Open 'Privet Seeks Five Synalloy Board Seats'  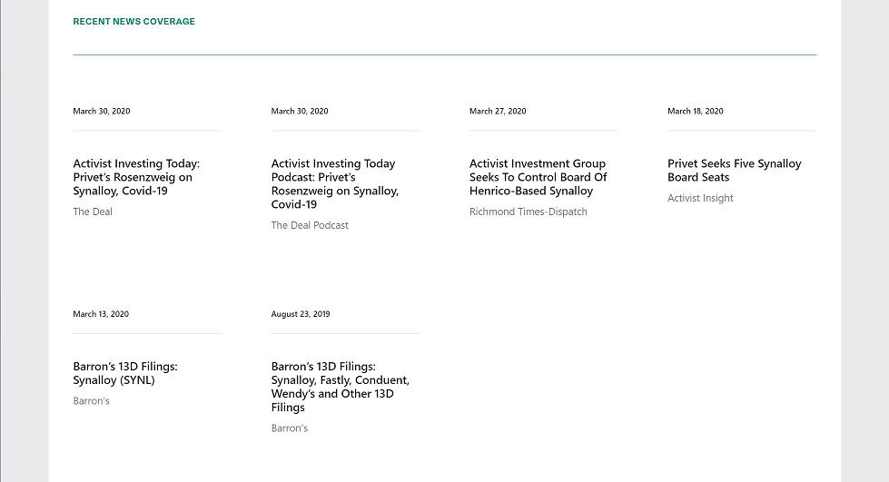(x=734, y=170)
